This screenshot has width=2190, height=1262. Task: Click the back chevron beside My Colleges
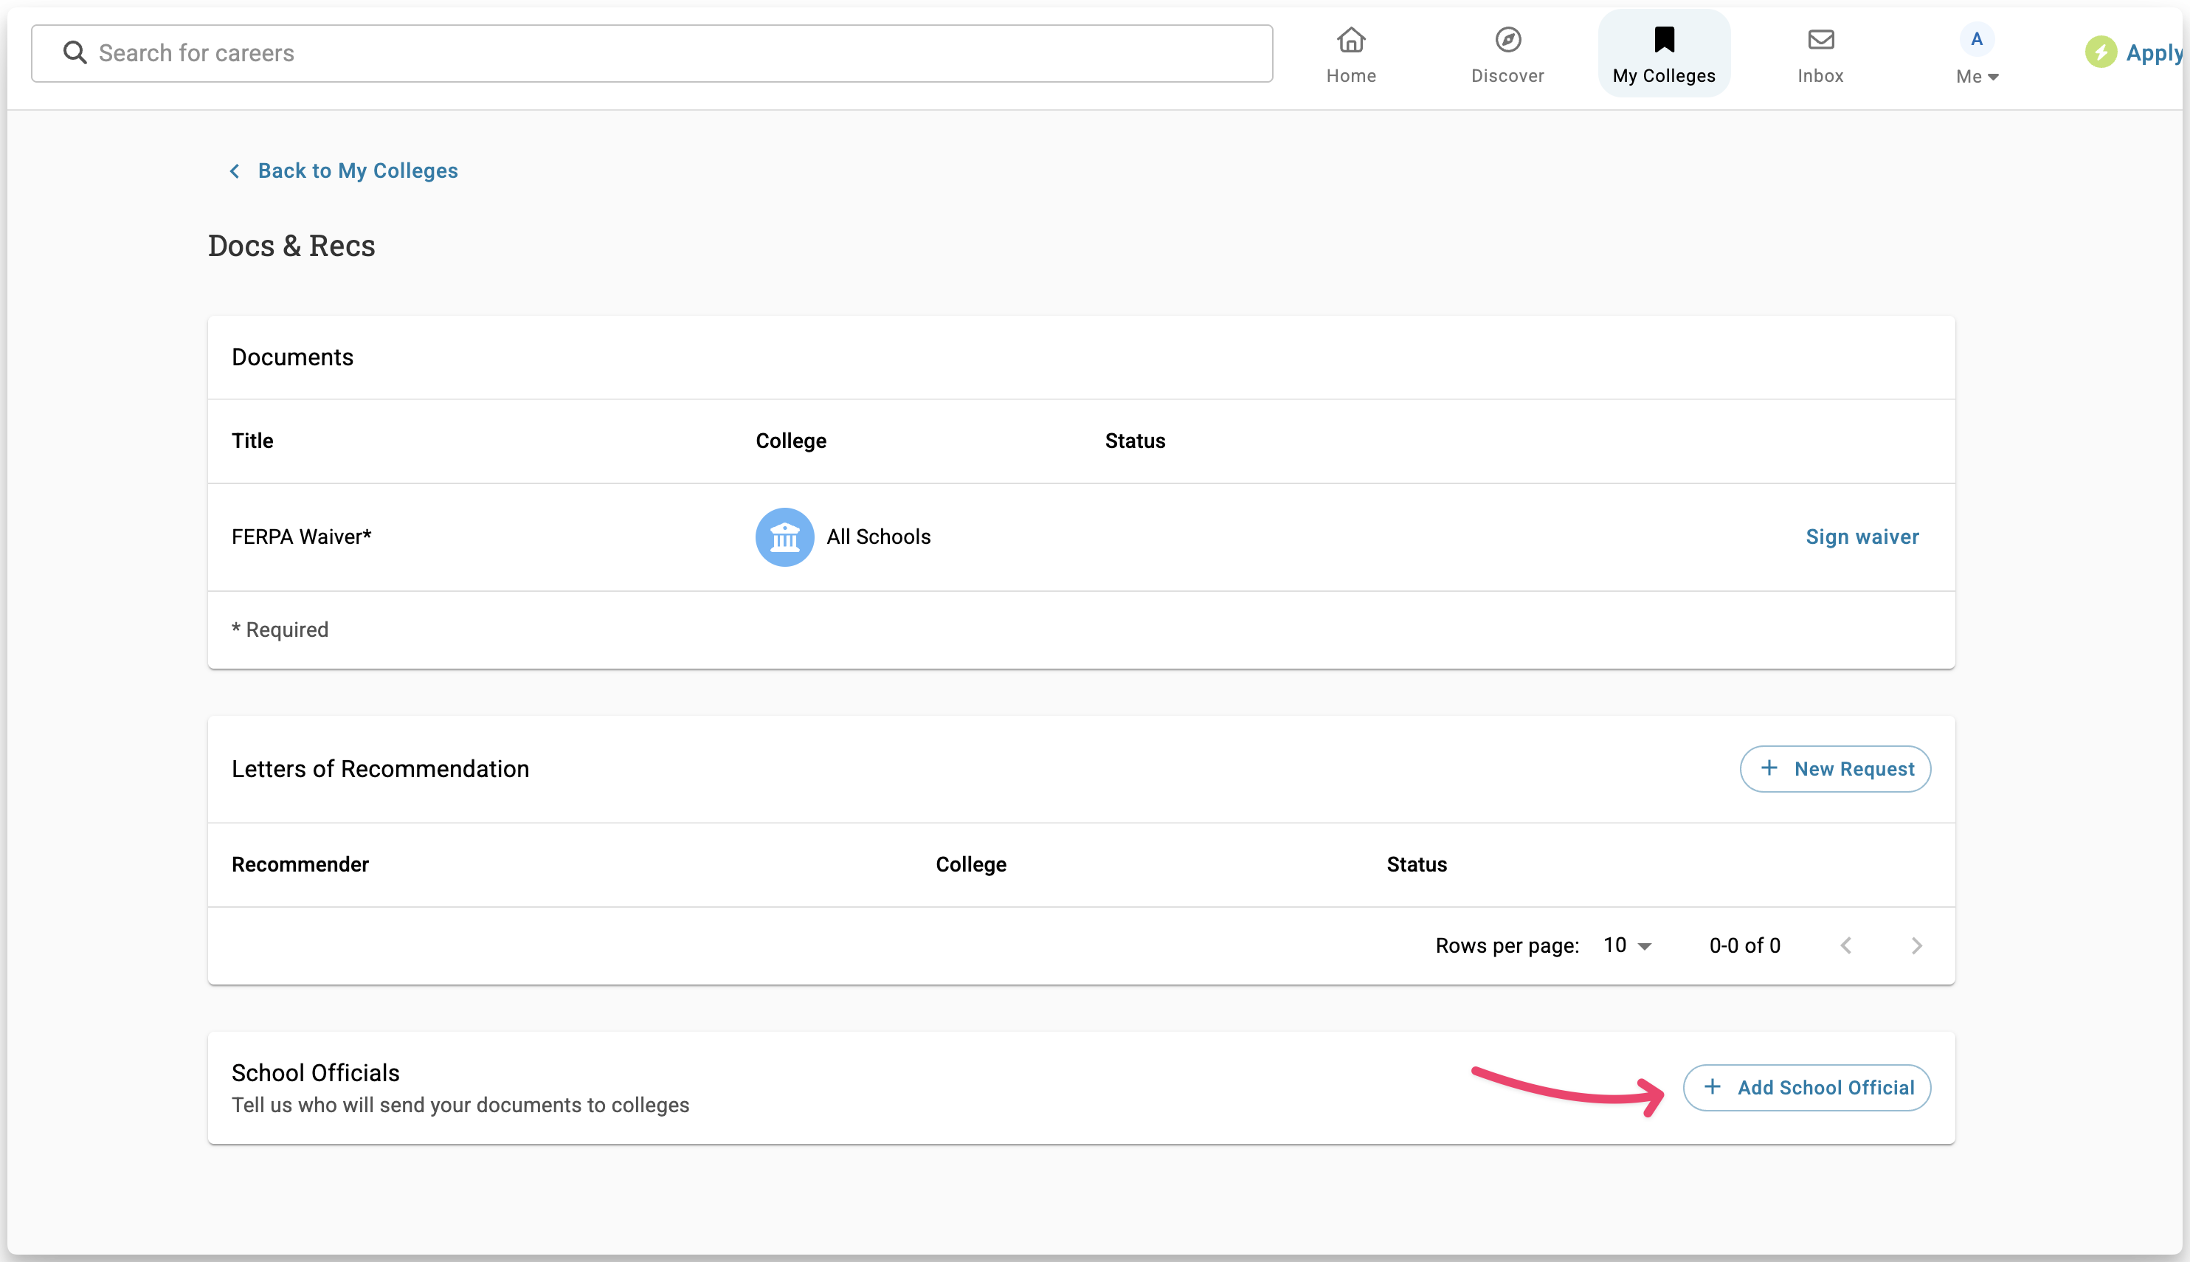click(234, 170)
